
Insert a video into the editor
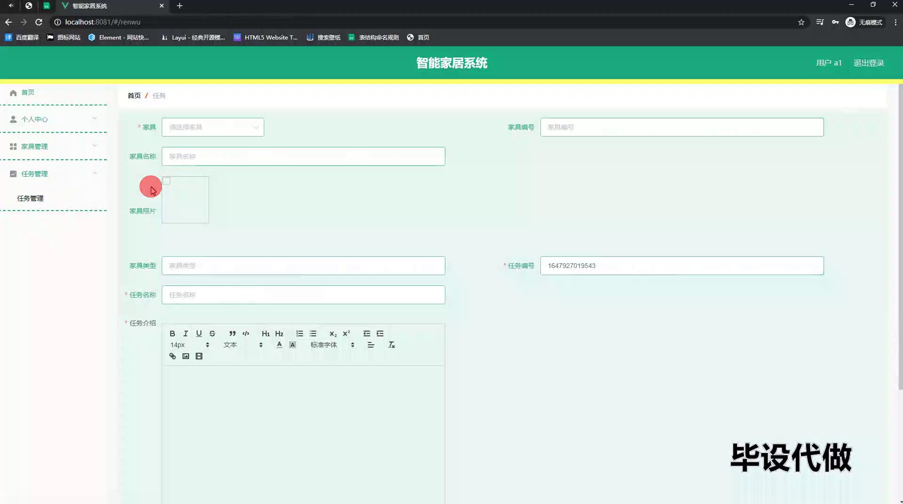tap(199, 356)
